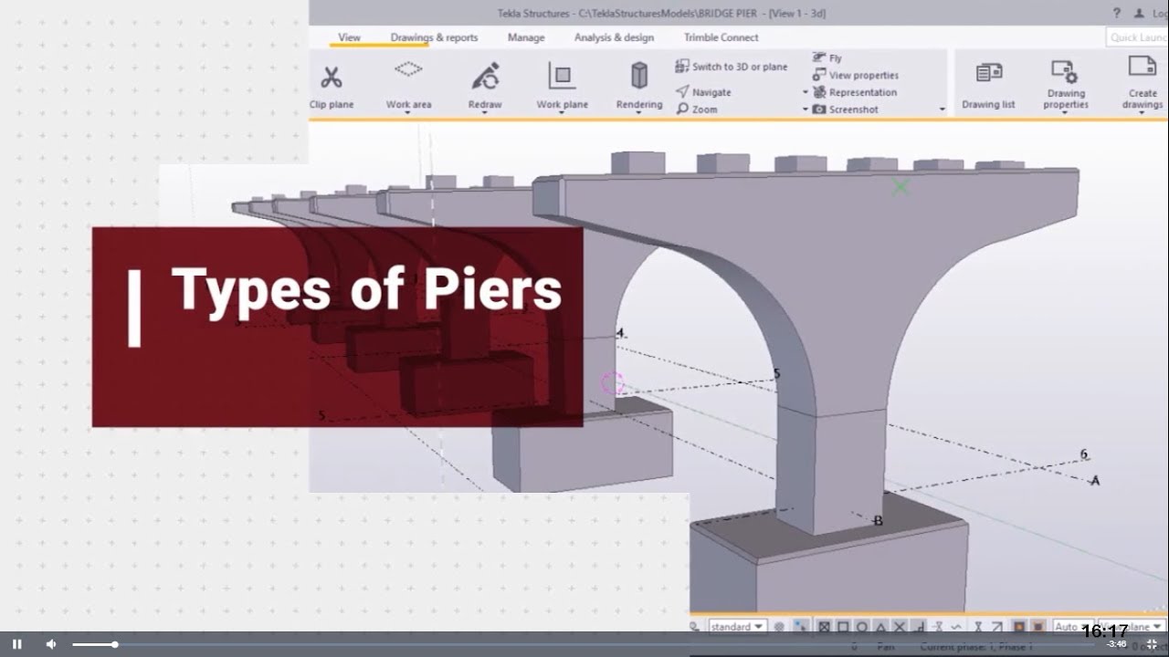This screenshot has height=657, width=1169.
Task: Click the select-all arrow icon in bottom toolbar
Action: click(x=800, y=627)
